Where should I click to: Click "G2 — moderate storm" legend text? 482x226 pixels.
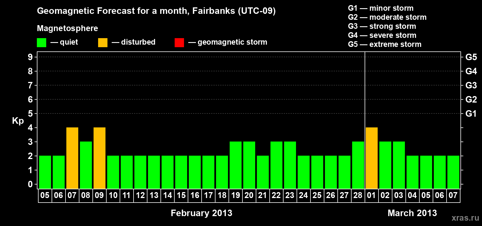point(387,17)
